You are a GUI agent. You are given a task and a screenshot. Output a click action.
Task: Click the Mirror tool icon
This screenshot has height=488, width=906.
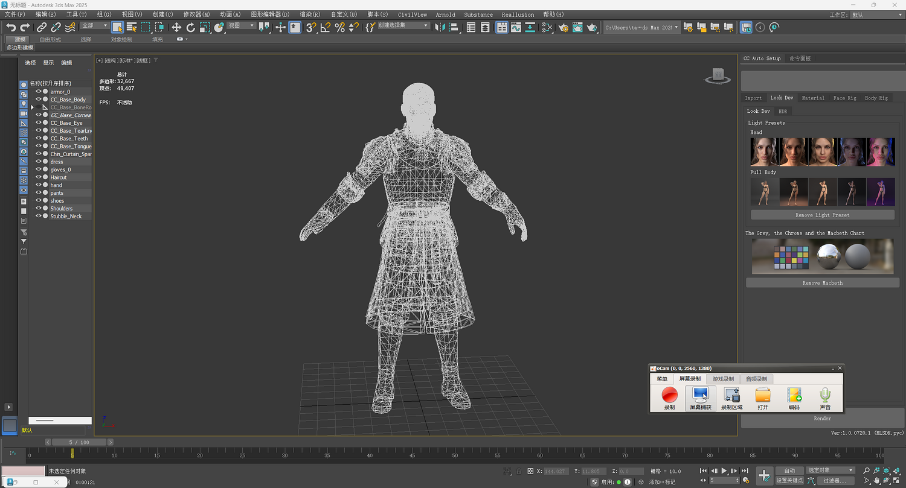tap(440, 27)
